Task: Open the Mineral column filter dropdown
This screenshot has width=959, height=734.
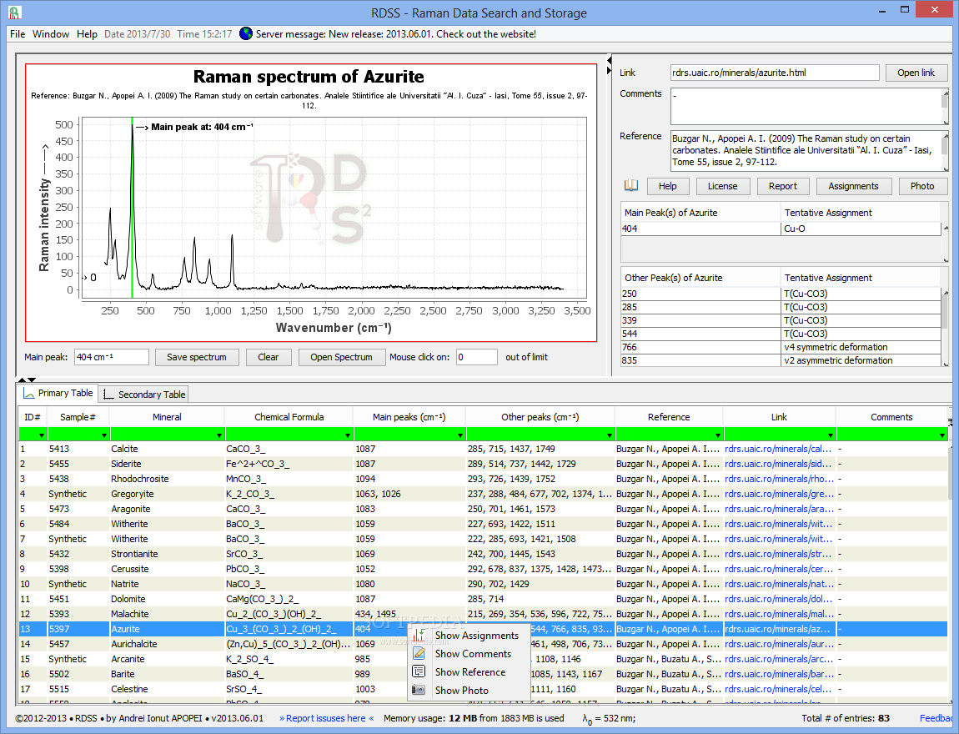Action: point(219,435)
